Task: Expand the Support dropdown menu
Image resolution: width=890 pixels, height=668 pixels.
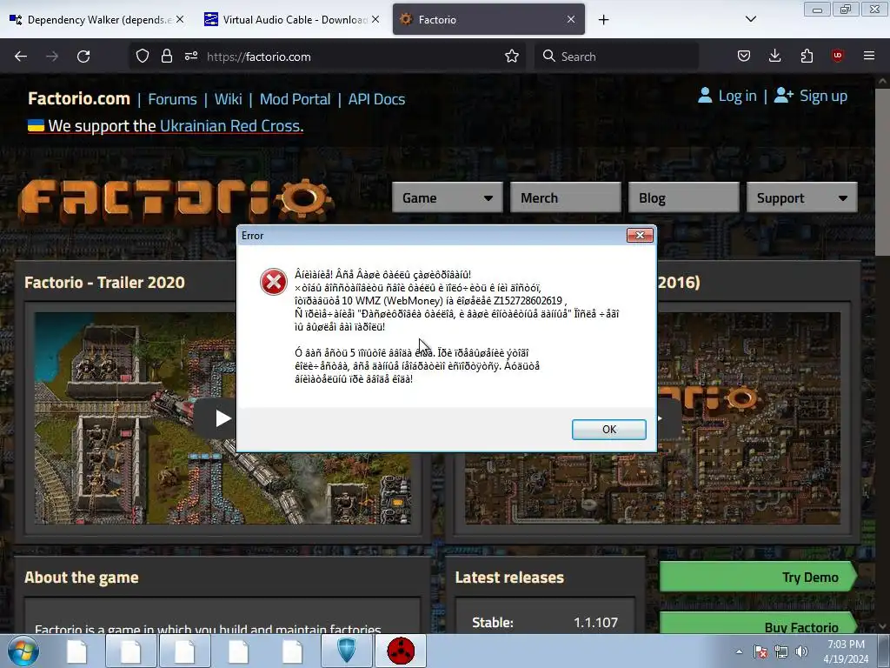Action: tap(802, 197)
